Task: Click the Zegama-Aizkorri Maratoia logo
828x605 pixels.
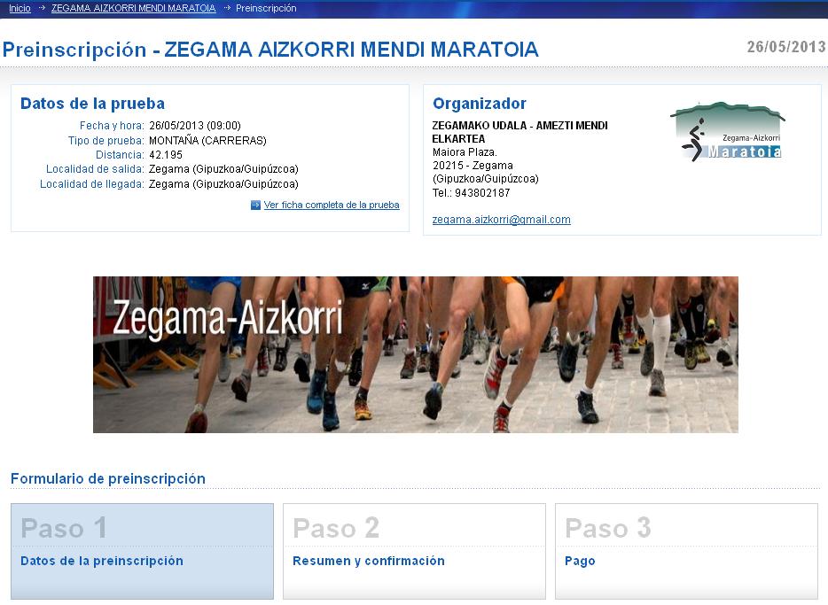Action: point(728,132)
